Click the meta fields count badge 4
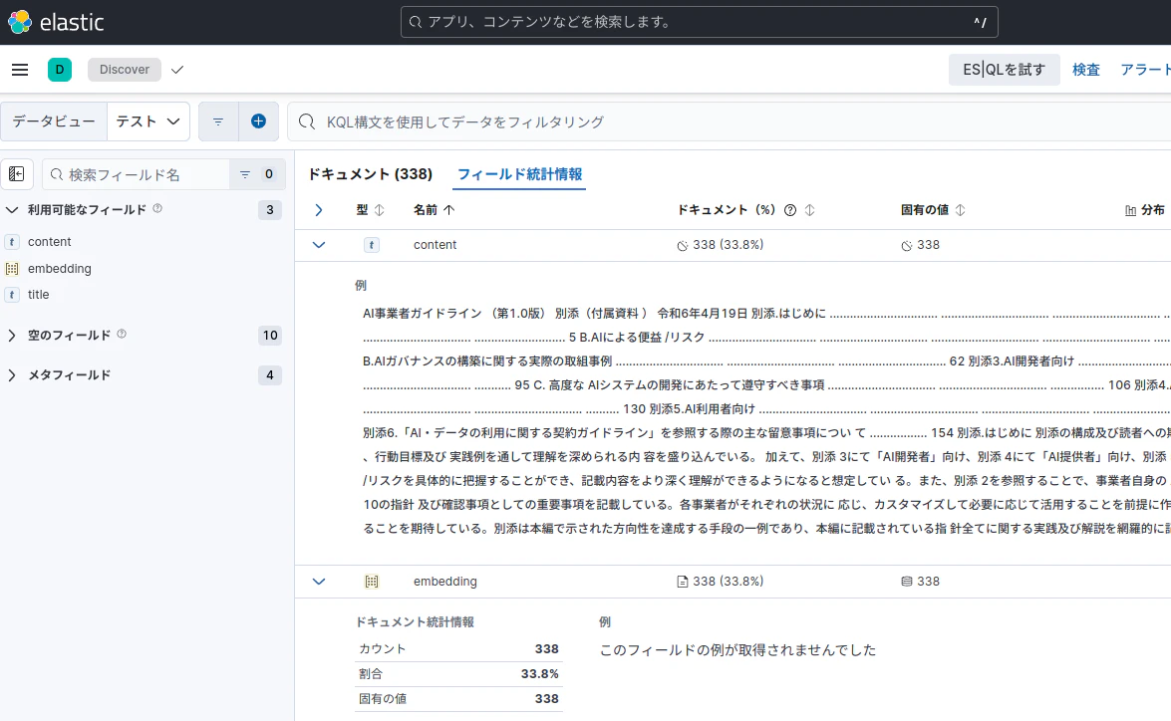 pyautogui.click(x=270, y=374)
